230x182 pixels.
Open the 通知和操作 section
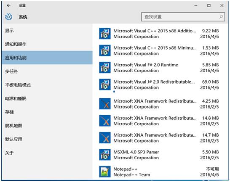47,44
